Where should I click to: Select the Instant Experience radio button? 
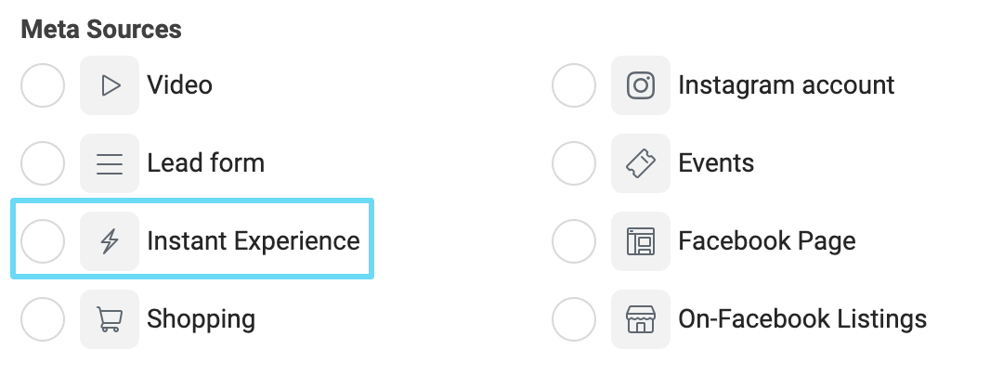(x=43, y=241)
